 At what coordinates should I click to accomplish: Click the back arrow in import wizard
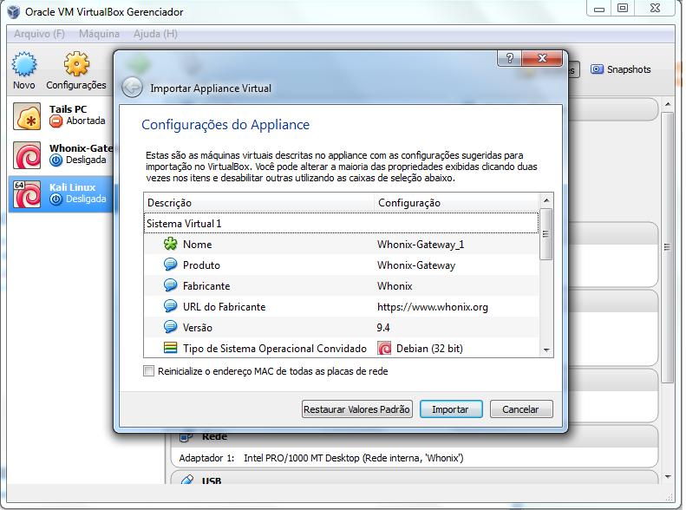(x=132, y=88)
